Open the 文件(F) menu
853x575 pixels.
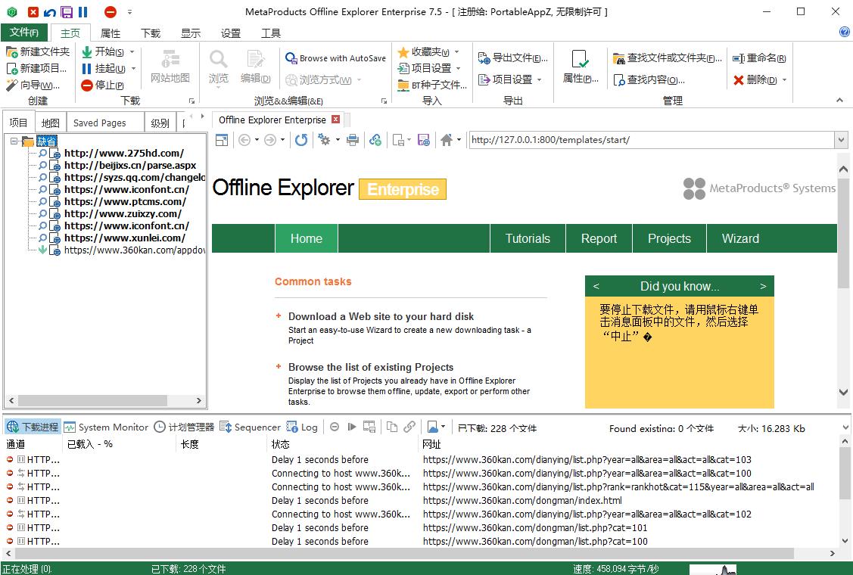(x=24, y=32)
